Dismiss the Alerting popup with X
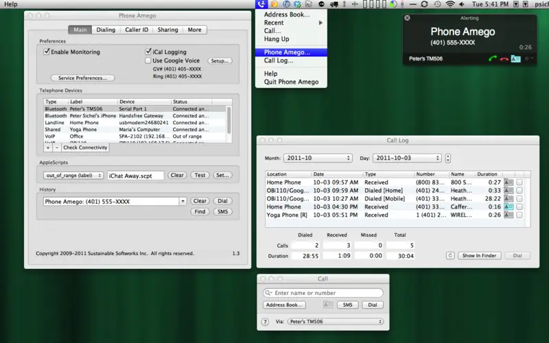The image size is (549, 343). point(407,18)
